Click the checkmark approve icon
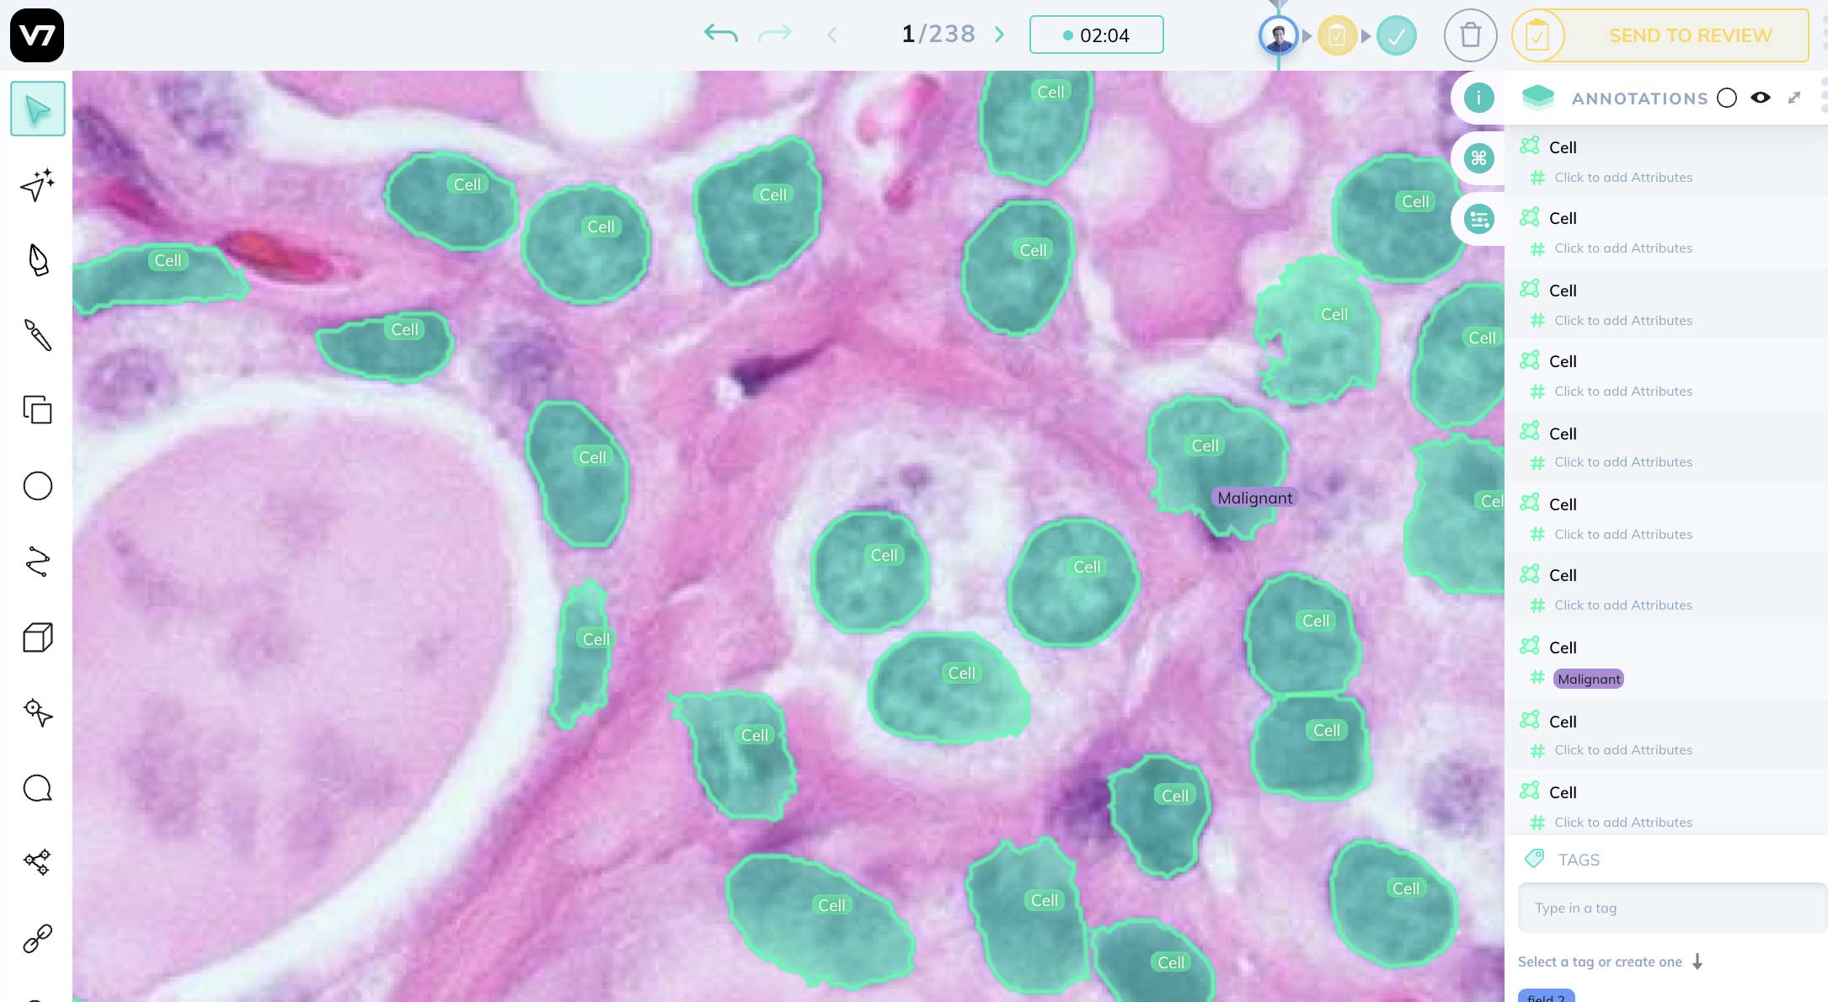 point(1396,35)
